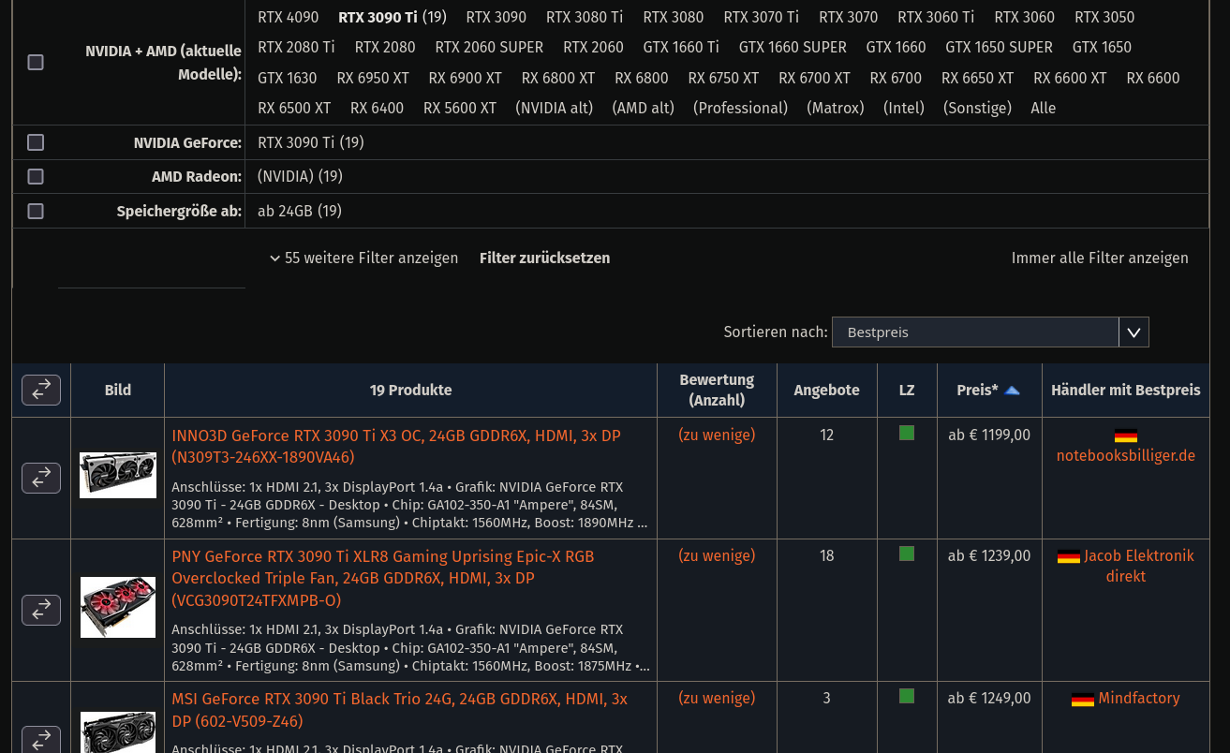Select RTX 3080 Ti filter
The height and width of the screenshot is (753, 1230).
tap(585, 18)
